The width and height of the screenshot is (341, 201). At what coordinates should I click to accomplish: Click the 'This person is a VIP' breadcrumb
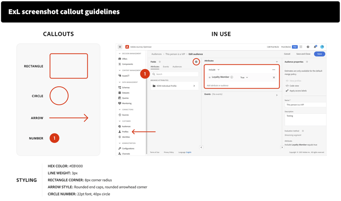[x=175, y=54]
